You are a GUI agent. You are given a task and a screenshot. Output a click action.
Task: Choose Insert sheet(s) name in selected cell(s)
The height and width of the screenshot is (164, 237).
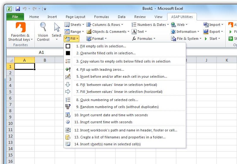125,144
